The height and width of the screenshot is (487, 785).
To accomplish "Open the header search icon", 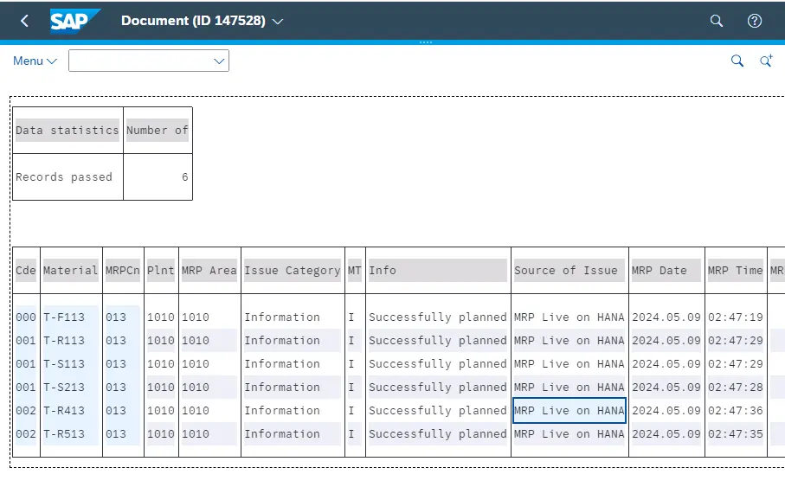I will pyautogui.click(x=716, y=21).
